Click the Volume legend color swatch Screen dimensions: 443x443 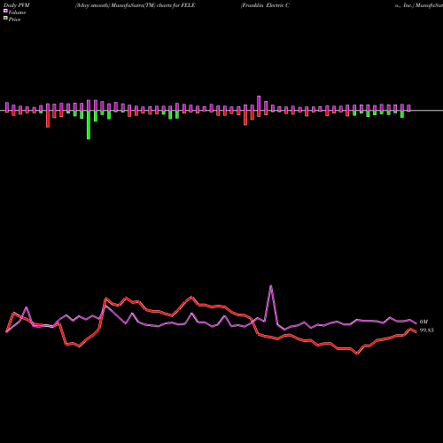click(x=5, y=11)
